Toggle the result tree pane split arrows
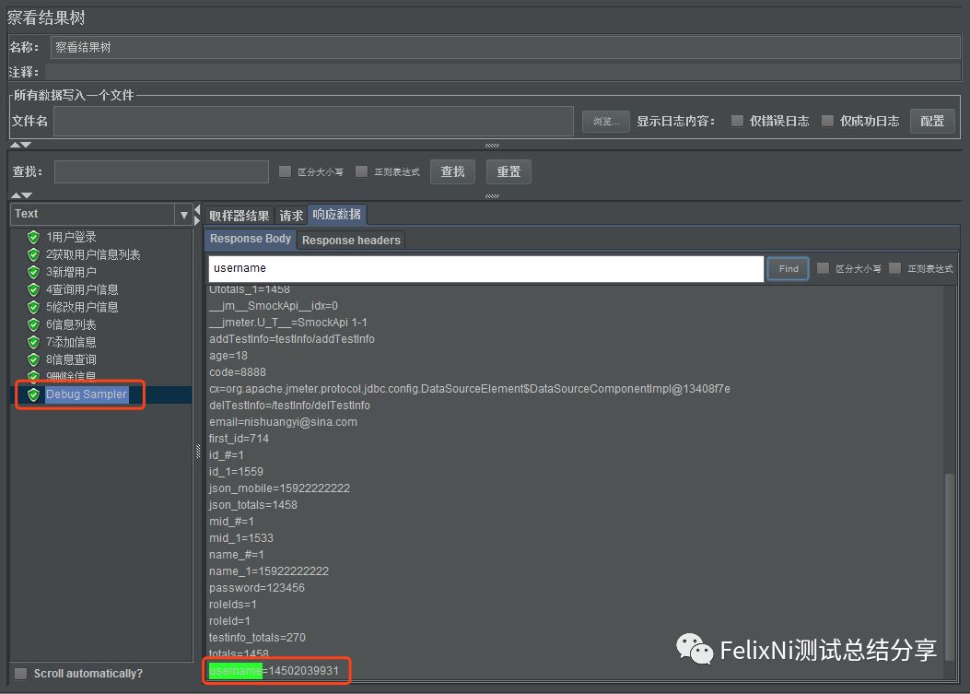 coord(197,215)
